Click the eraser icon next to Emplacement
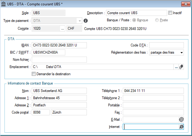Screen dimensions: 192x136 tap(181, 67)
